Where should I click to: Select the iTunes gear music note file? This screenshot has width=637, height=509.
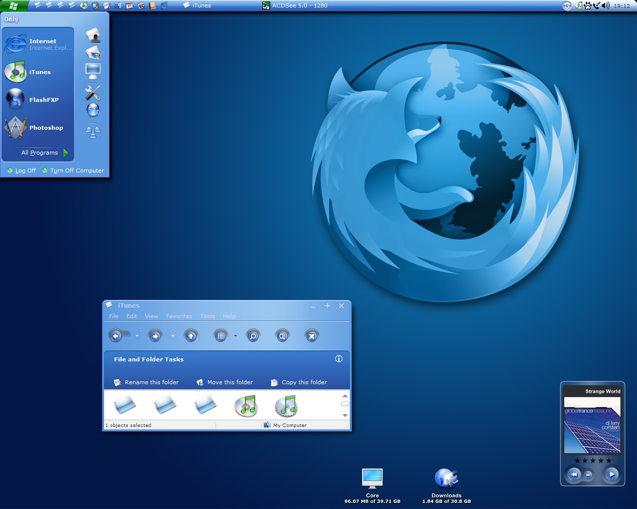[x=286, y=406]
